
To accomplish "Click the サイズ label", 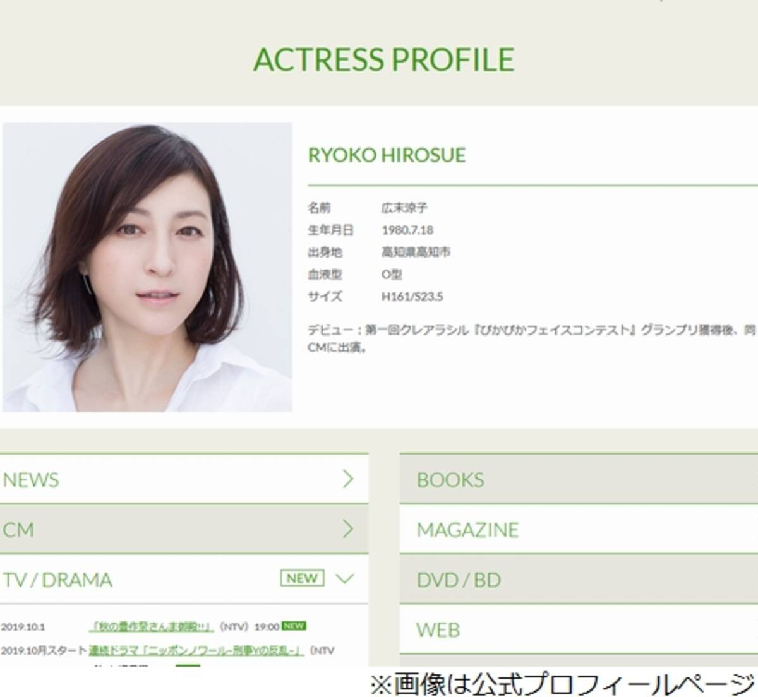I will click(325, 296).
